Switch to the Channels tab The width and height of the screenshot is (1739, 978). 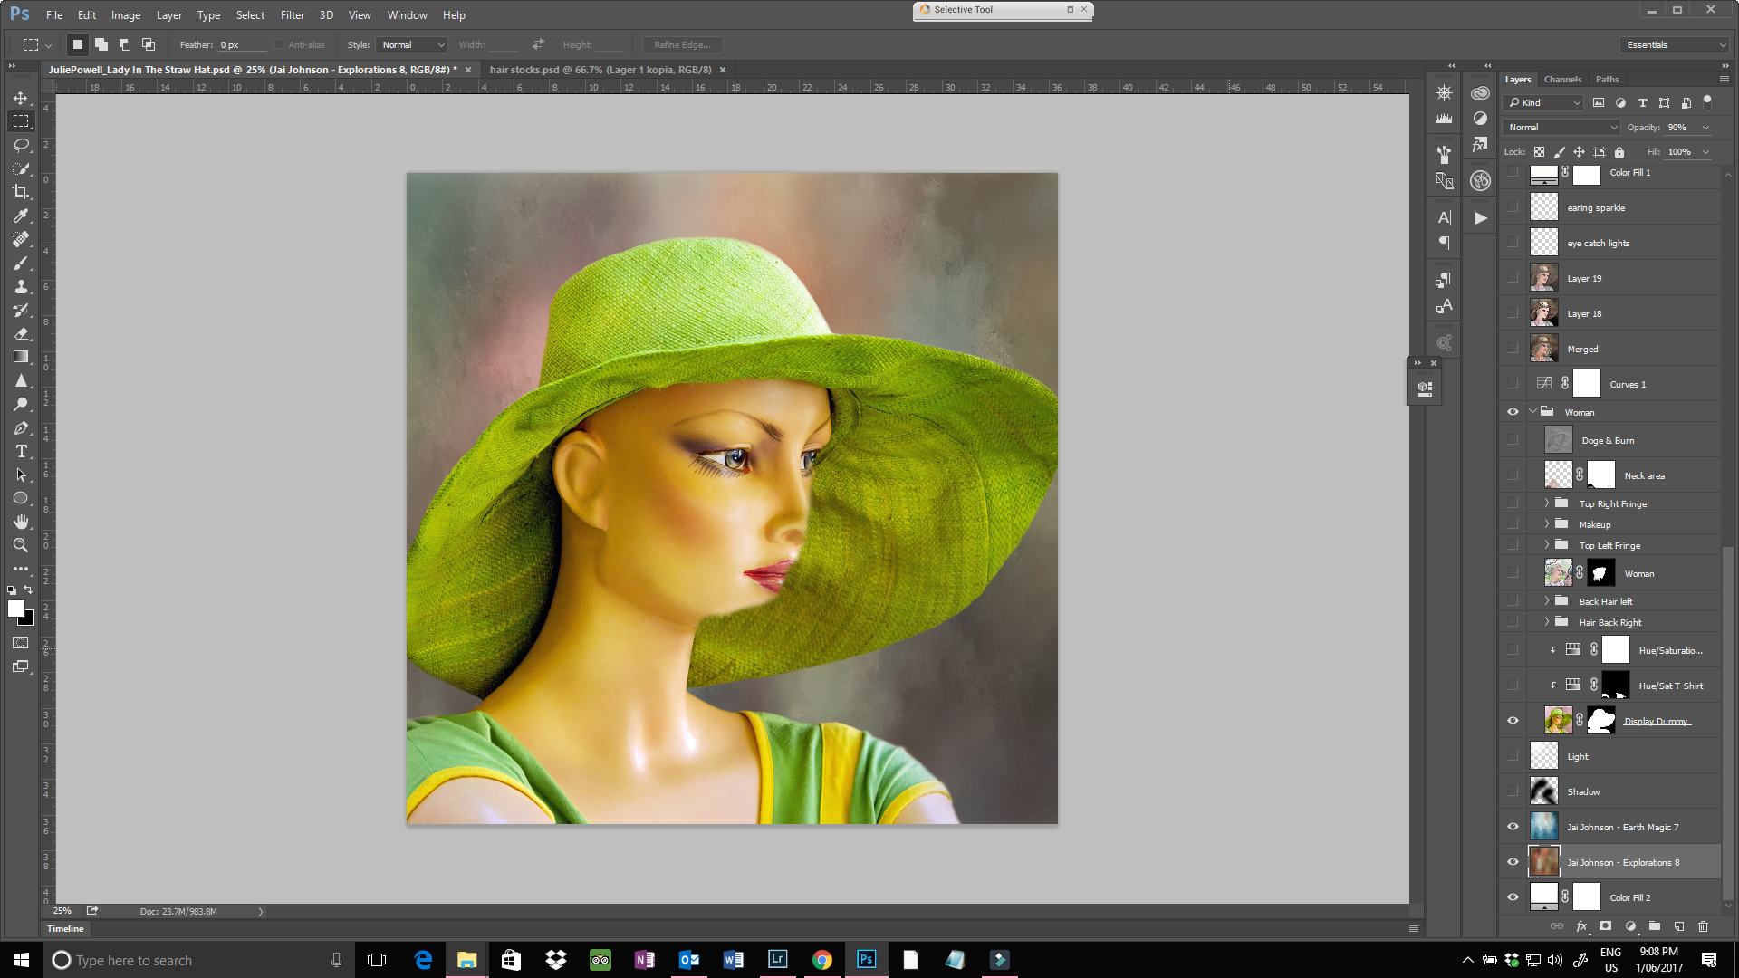tap(1562, 80)
